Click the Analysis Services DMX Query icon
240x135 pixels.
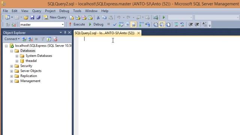(84, 18)
